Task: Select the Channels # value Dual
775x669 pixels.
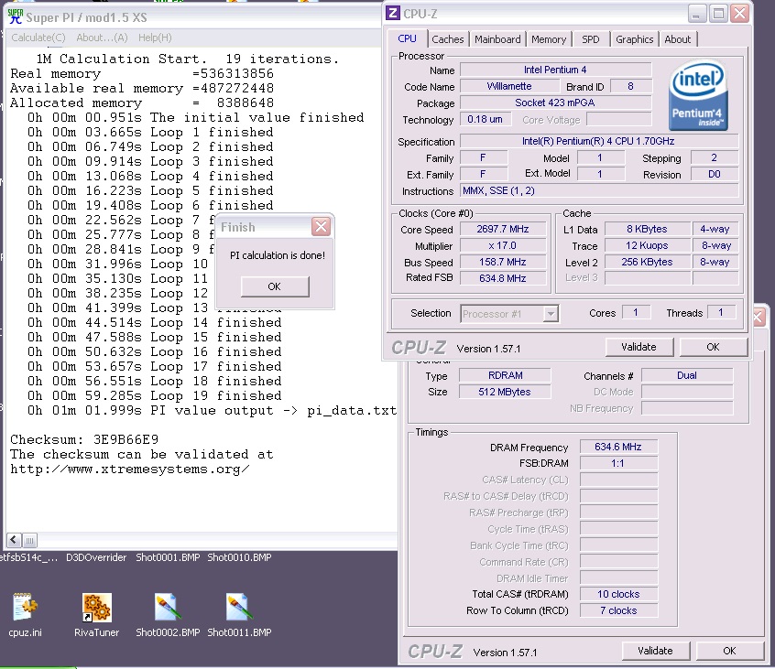Action: pyautogui.click(x=687, y=375)
